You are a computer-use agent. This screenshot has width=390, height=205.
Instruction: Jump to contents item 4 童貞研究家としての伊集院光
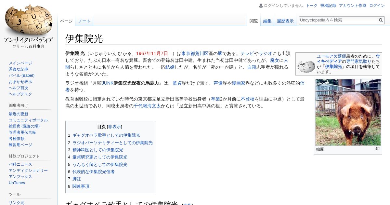tap(97, 157)
